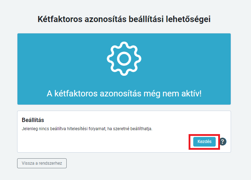Click the 'Jelenleg nincs beállítva' description text

(x=87, y=129)
